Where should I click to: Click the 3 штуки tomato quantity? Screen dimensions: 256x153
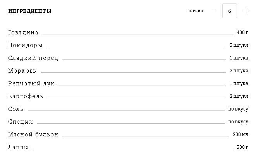(239, 45)
